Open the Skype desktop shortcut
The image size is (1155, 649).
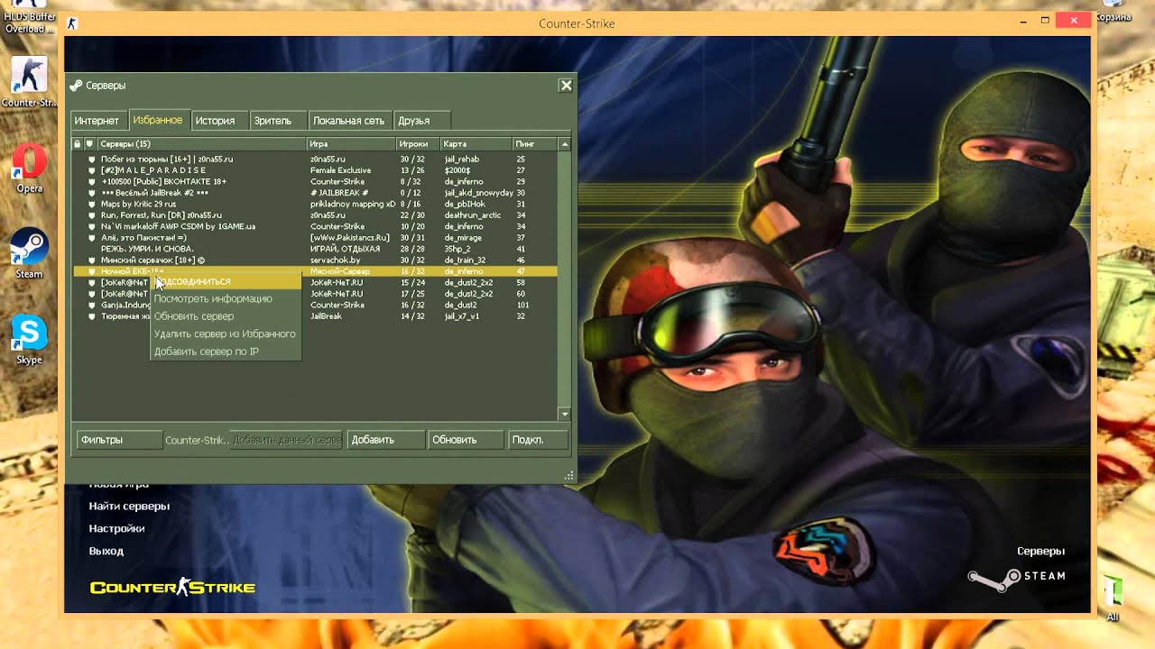pos(29,340)
